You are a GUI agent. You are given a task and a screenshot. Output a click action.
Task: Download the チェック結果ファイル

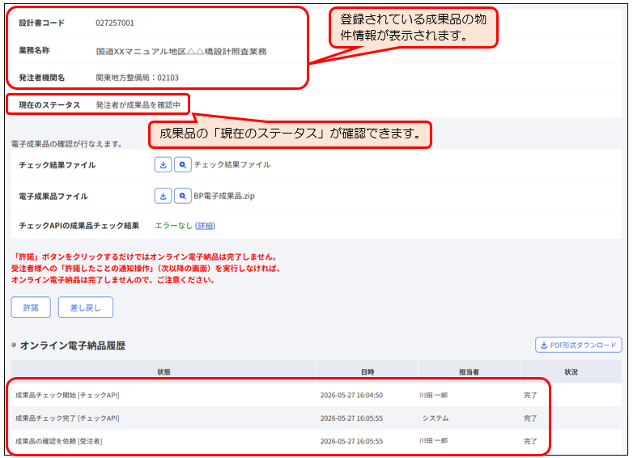(163, 164)
